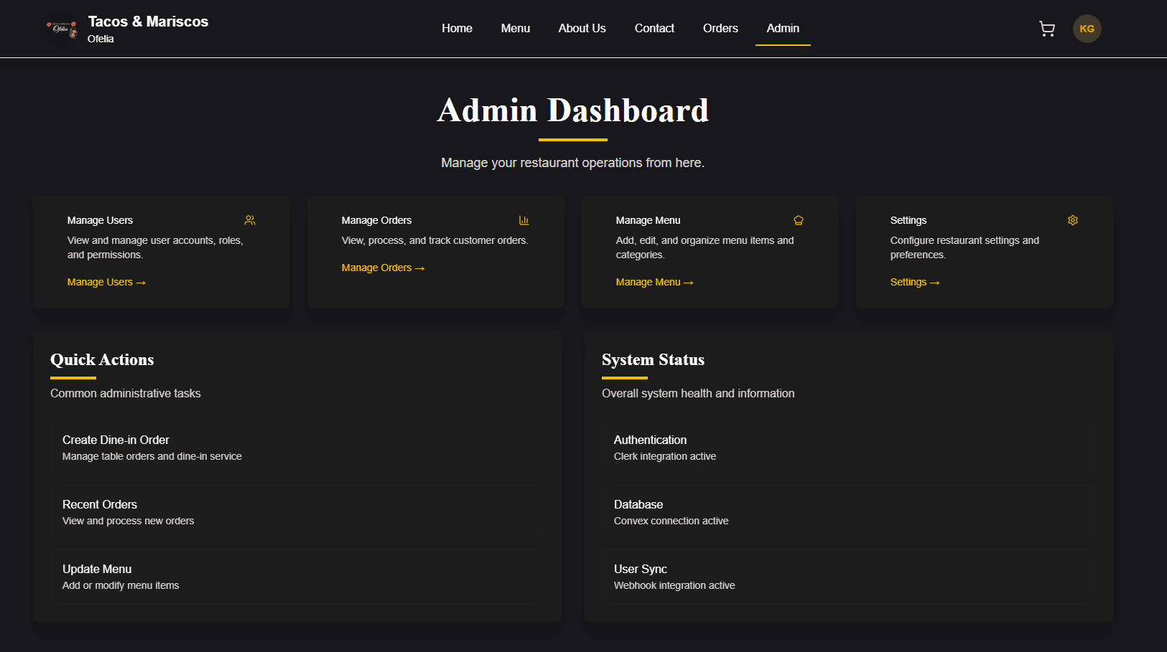Open the Menu navigation tab
This screenshot has height=652, width=1167.
pyautogui.click(x=515, y=29)
